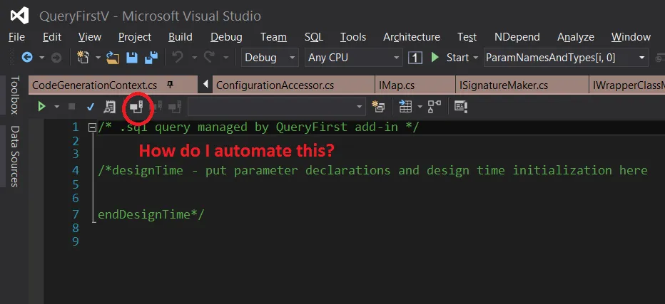Open the SQL menu

(314, 37)
